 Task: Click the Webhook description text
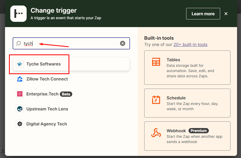tap(194, 139)
